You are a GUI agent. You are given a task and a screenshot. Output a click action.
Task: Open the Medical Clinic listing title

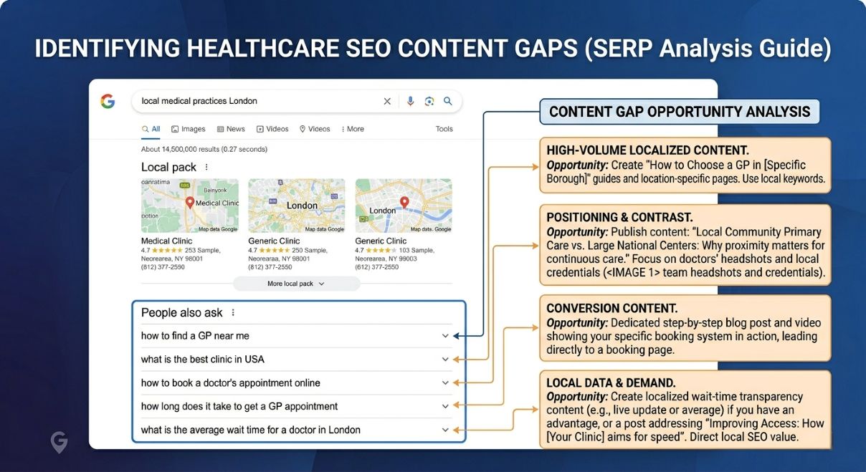(x=167, y=241)
